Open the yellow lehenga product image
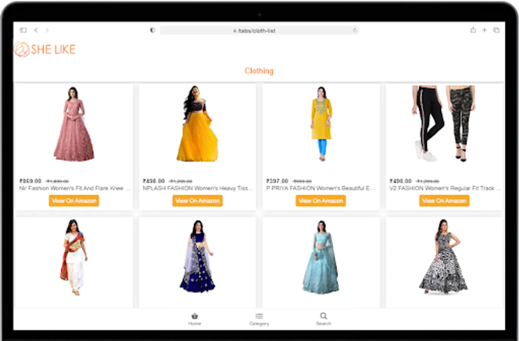Image resolution: width=519 pixels, height=341 pixels. (x=197, y=124)
